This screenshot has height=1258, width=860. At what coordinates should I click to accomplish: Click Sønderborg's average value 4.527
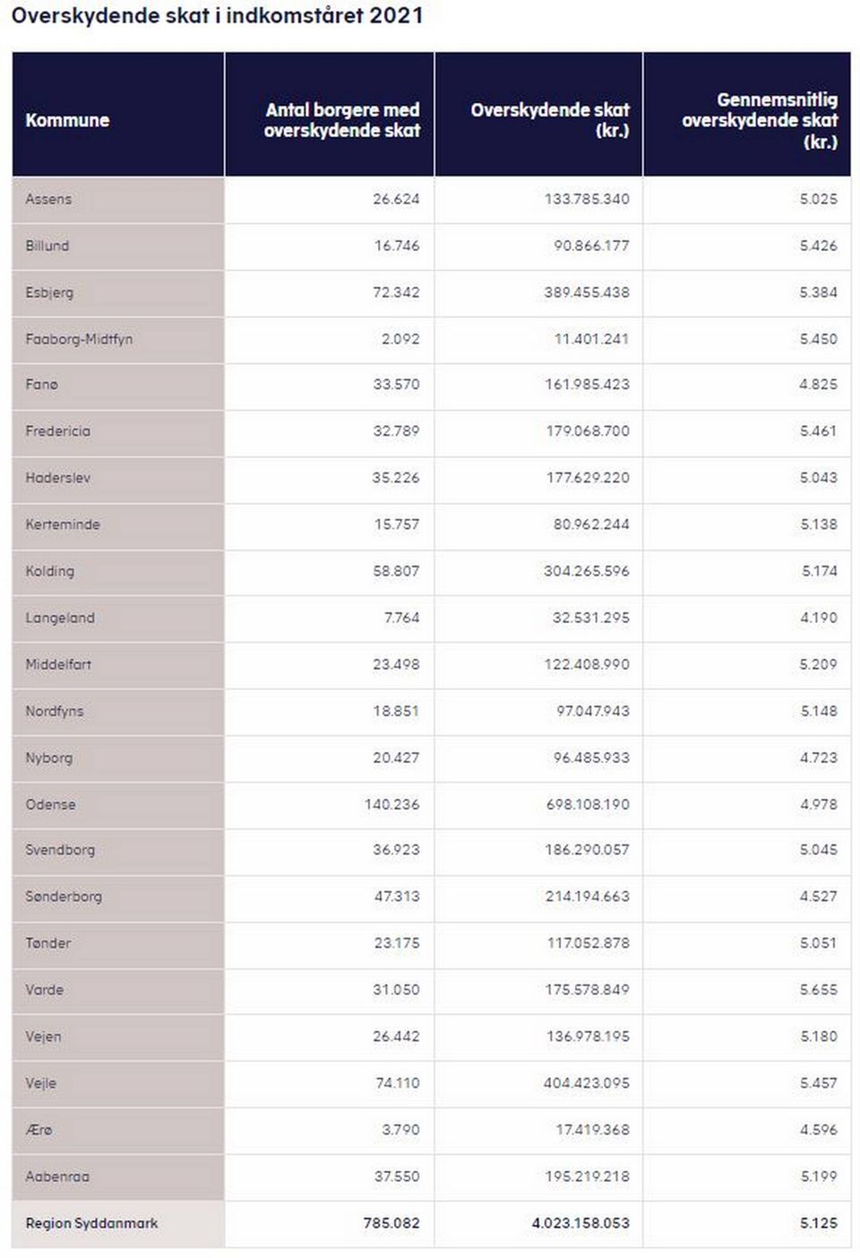(x=819, y=897)
